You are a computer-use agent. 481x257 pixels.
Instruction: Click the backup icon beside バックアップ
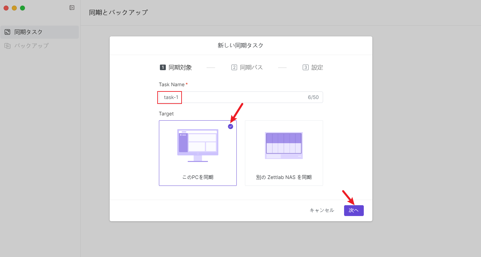pyautogui.click(x=7, y=46)
